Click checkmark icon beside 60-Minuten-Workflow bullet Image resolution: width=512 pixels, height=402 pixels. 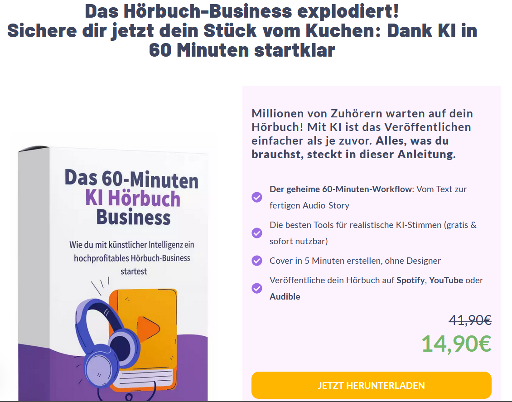click(257, 197)
